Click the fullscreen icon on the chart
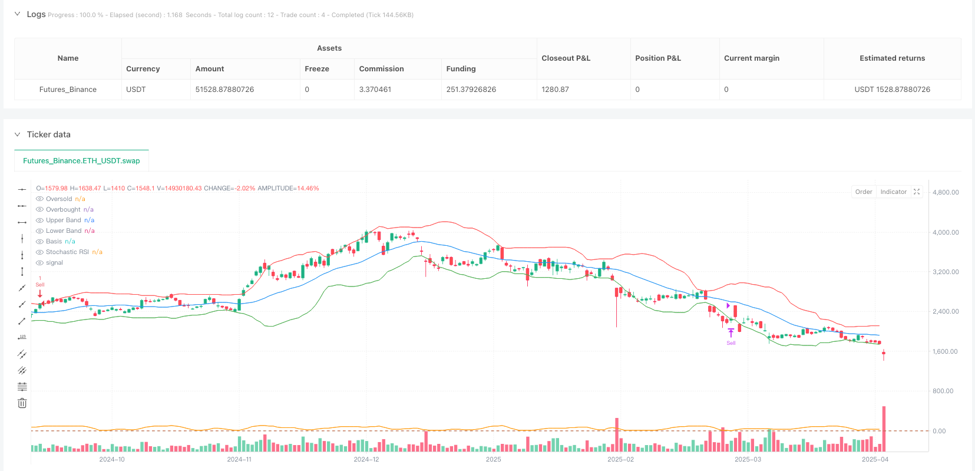Viewport: 975px width, 471px height. (x=917, y=192)
